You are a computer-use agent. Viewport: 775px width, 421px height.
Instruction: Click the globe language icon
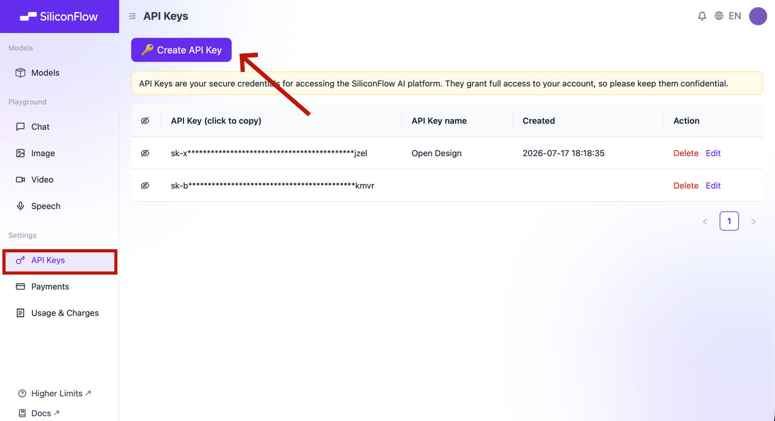(719, 16)
